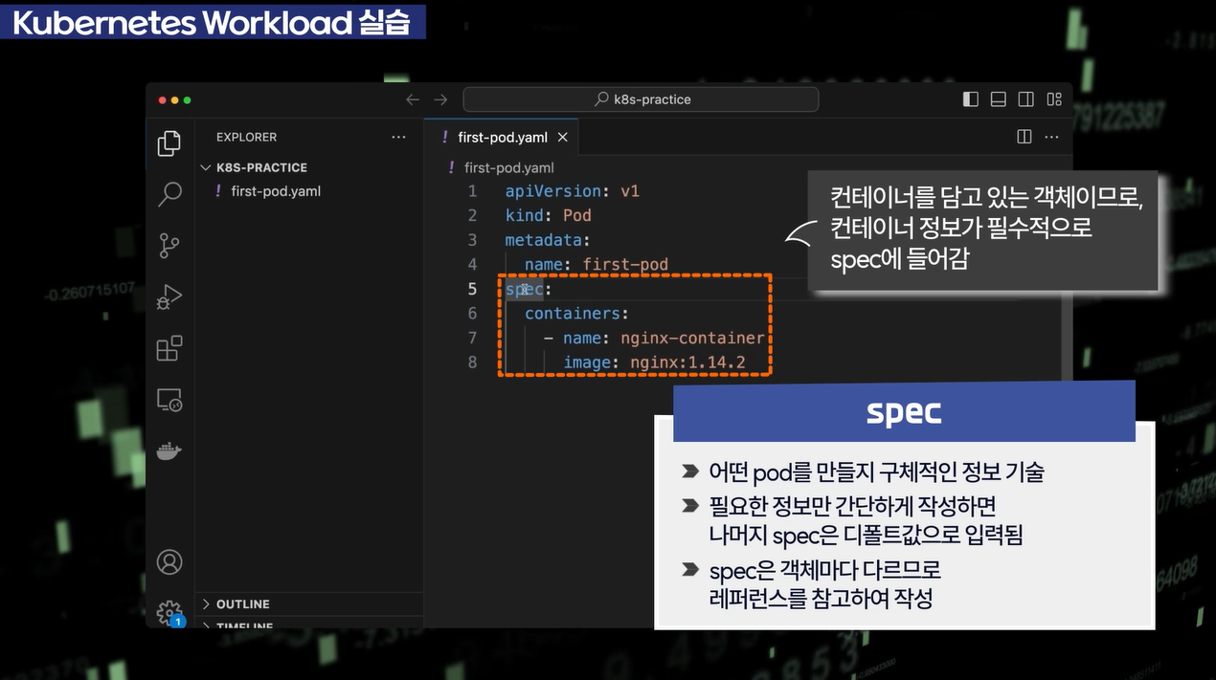Toggle the primary side bar layout icon
Image resolution: width=1216 pixels, height=680 pixels.
970,99
